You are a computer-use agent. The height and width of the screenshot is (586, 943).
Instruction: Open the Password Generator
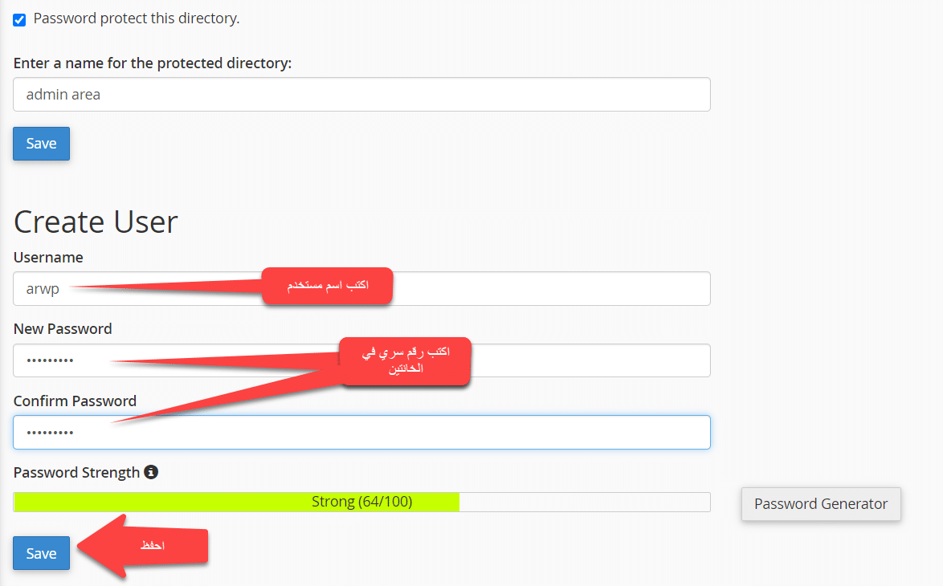click(x=820, y=504)
